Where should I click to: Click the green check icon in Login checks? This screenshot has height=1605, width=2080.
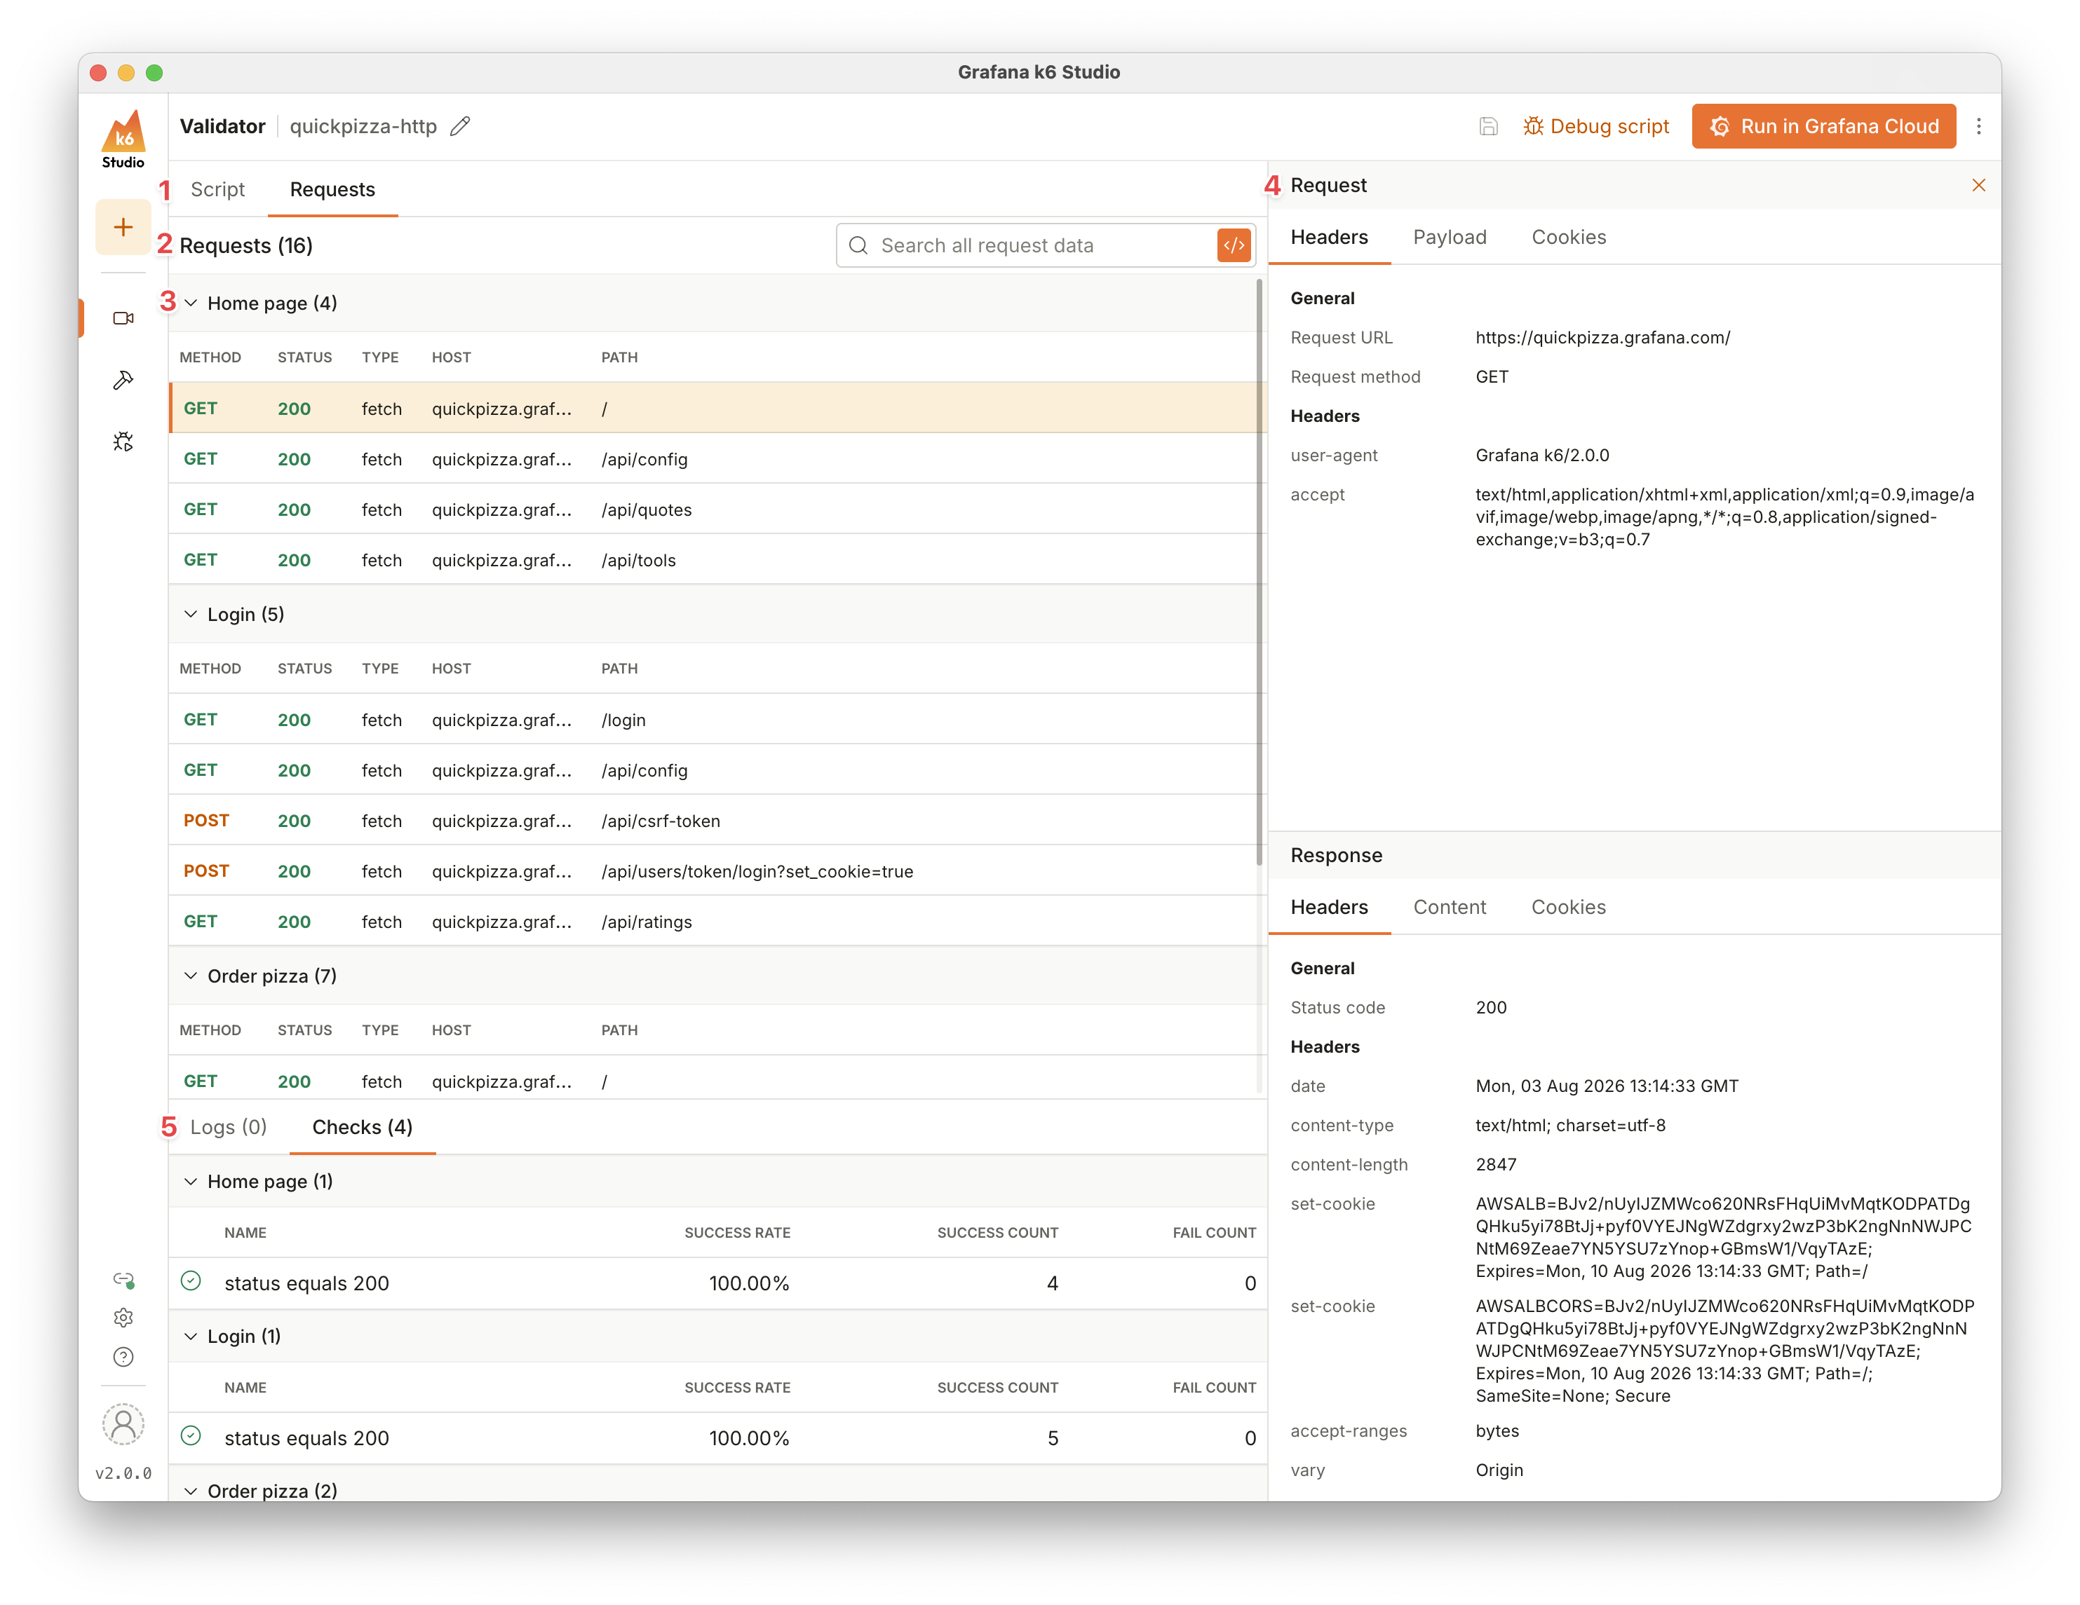point(191,1435)
